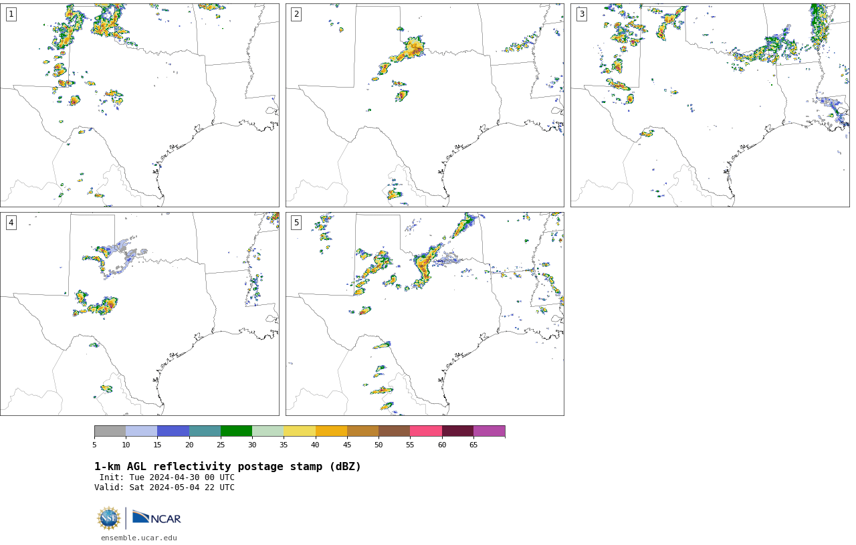Open ensemble member 2 reflectivity map
This screenshot has height=545, width=856.
pyautogui.click(x=425, y=105)
